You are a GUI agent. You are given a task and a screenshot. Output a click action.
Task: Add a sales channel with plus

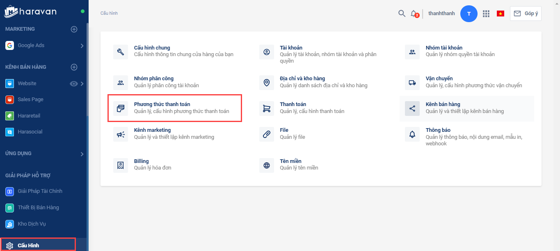tap(74, 67)
